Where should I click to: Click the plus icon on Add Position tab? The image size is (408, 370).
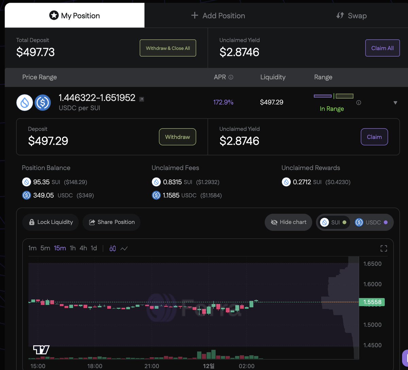coord(194,15)
